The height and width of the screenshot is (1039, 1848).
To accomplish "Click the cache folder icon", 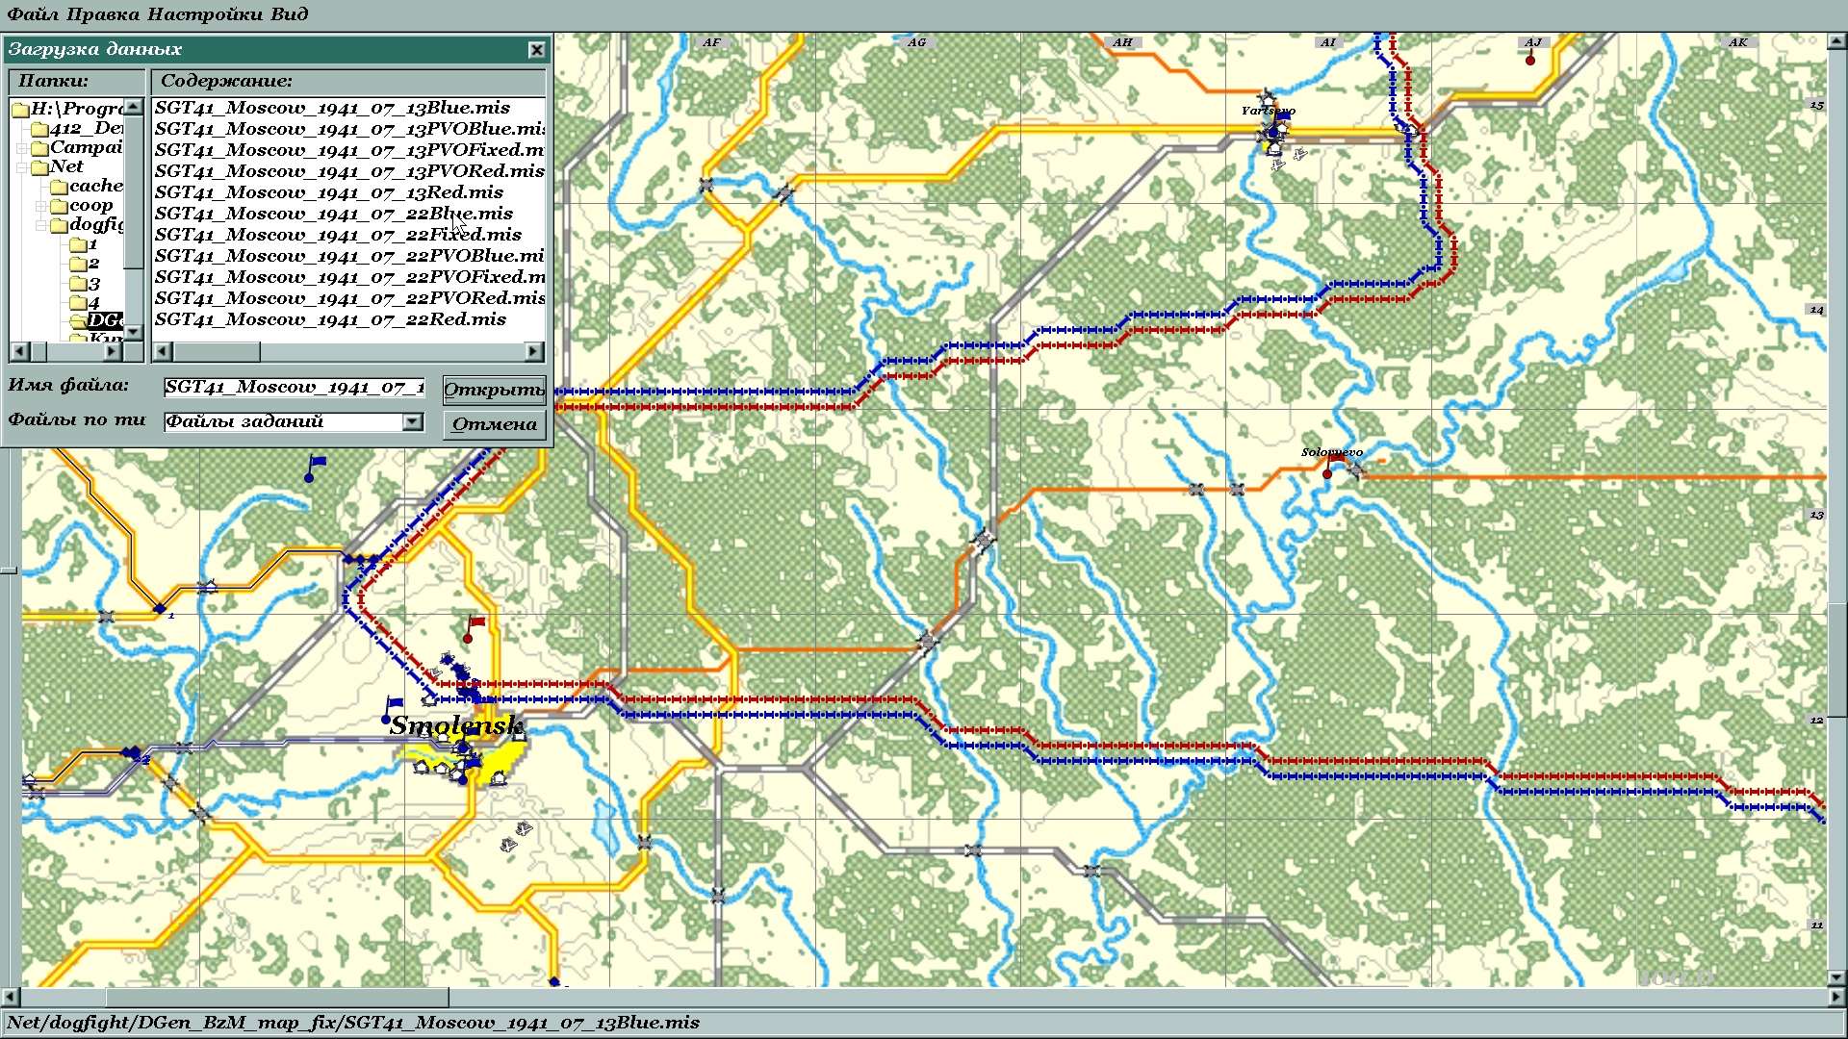I will (x=59, y=187).
